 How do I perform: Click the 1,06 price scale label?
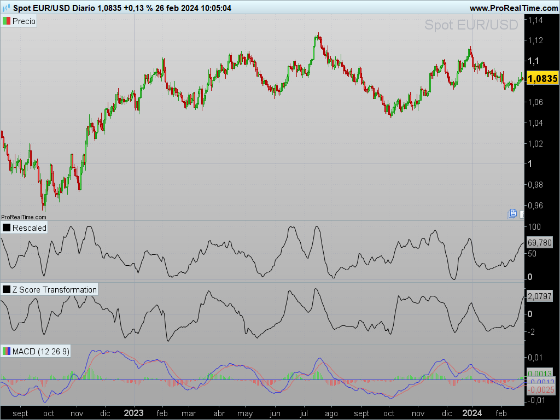pyautogui.click(x=535, y=102)
